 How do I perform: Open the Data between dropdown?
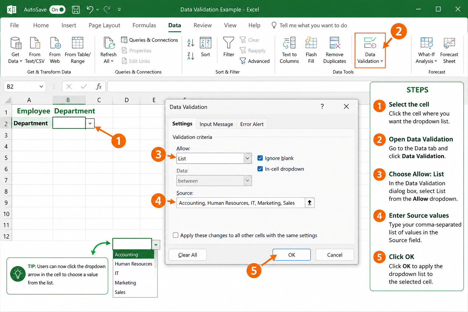pos(247,180)
